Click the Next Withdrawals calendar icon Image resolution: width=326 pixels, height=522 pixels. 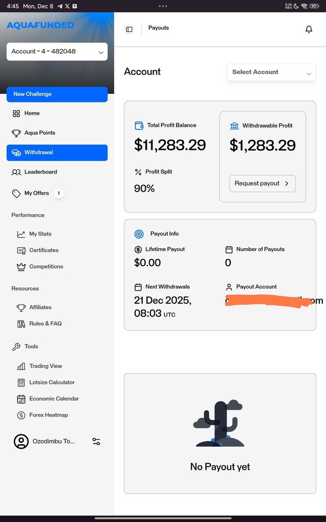(138, 287)
